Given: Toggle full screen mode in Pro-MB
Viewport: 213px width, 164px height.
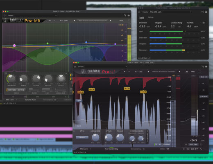Looking at the screenshot, I should point(129,20).
